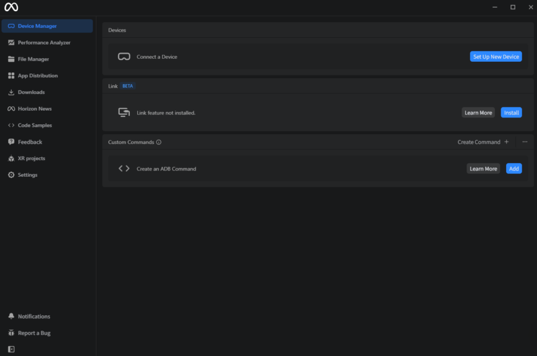This screenshot has height=356, width=537.
Task: Click the Connect a Device text
Action: [157, 57]
